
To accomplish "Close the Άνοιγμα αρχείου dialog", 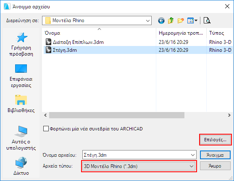I will coord(227,6).
